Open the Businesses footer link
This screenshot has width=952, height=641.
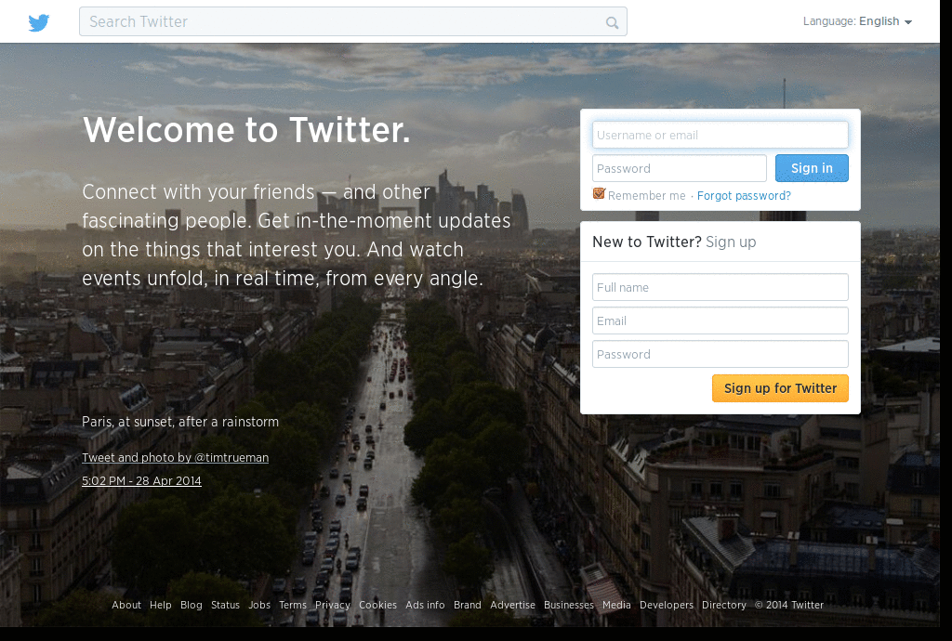coord(569,605)
